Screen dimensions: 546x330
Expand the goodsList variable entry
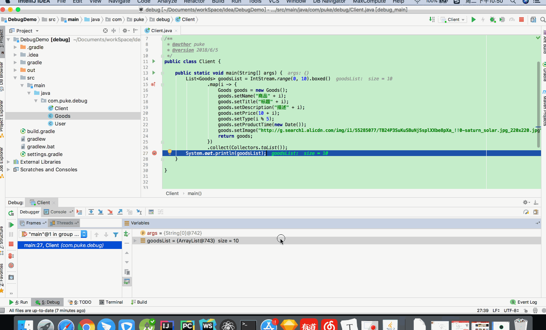click(134, 241)
